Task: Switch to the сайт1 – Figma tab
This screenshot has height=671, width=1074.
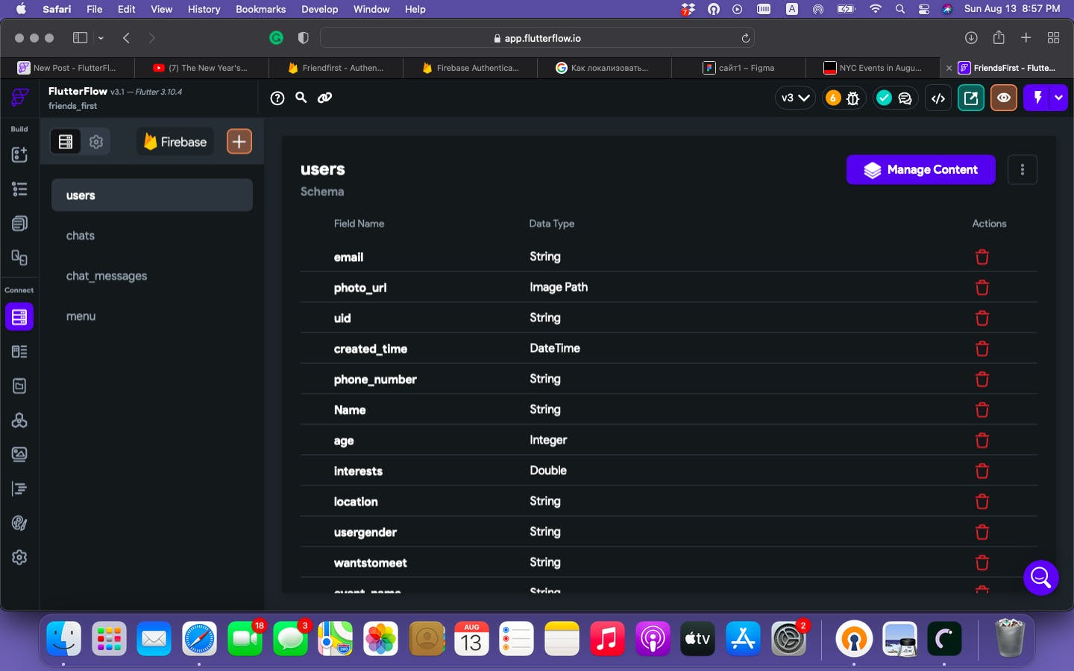Action: (x=738, y=68)
